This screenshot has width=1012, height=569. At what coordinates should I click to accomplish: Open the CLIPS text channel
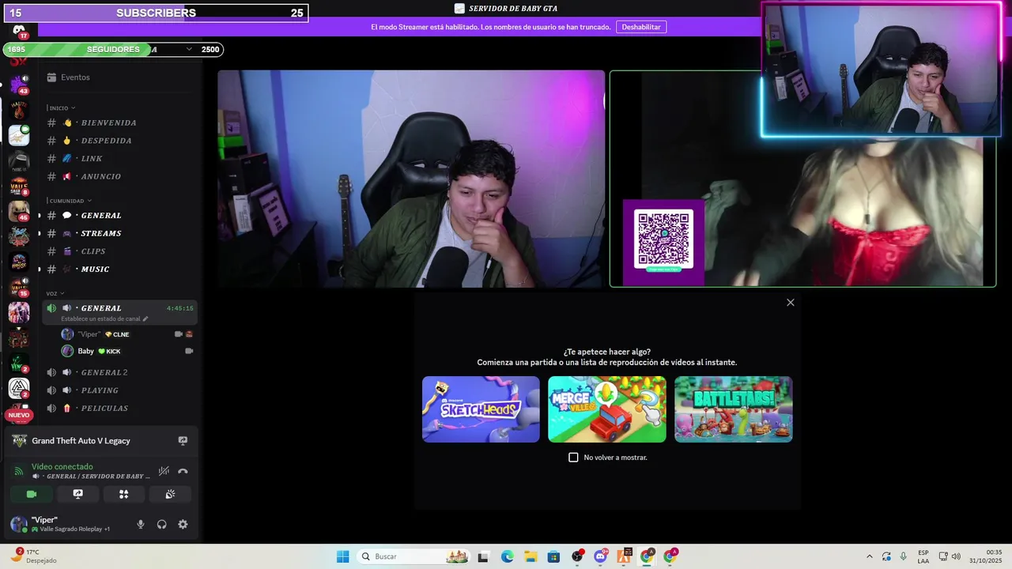pos(119,251)
